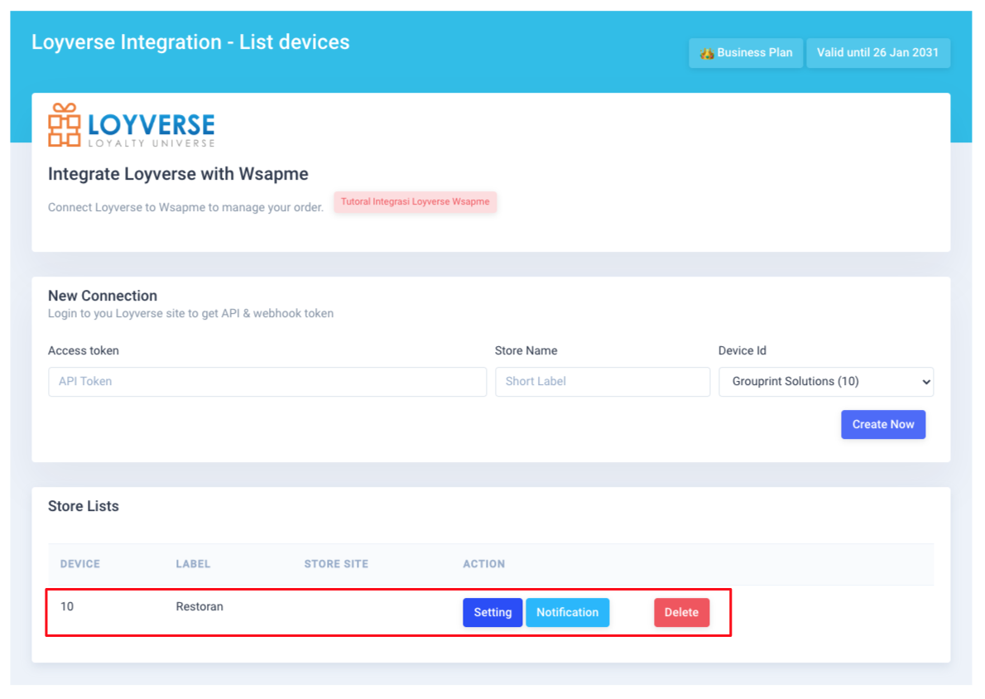Open Tutorial Integrasi Loyverse Wsapme
The image size is (985, 699).
click(x=415, y=201)
